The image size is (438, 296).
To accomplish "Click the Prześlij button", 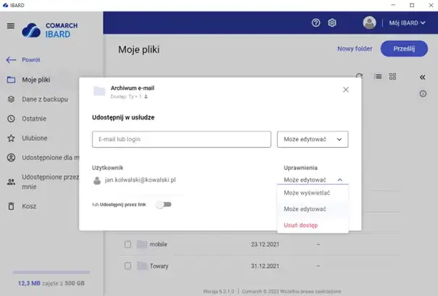I will (404, 49).
